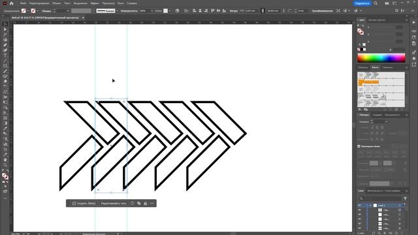The image size is (418, 235).
Task: Select the Hand tool
Action: tap(5, 160)
